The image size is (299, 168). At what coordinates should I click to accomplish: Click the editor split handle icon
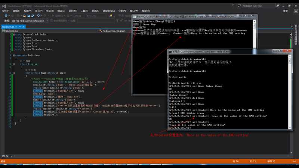coord(291,34)
